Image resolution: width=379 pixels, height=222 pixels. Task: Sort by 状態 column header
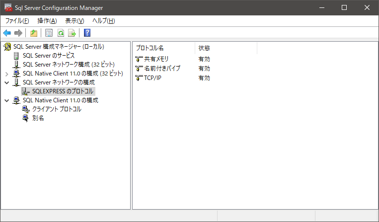tap(226, 48)
